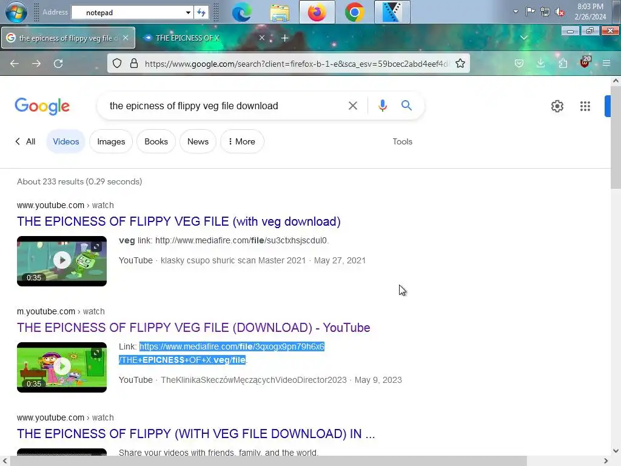Click the horizontal scrollbar at bottom
621x466 pixels.
[x=269, y=461]
